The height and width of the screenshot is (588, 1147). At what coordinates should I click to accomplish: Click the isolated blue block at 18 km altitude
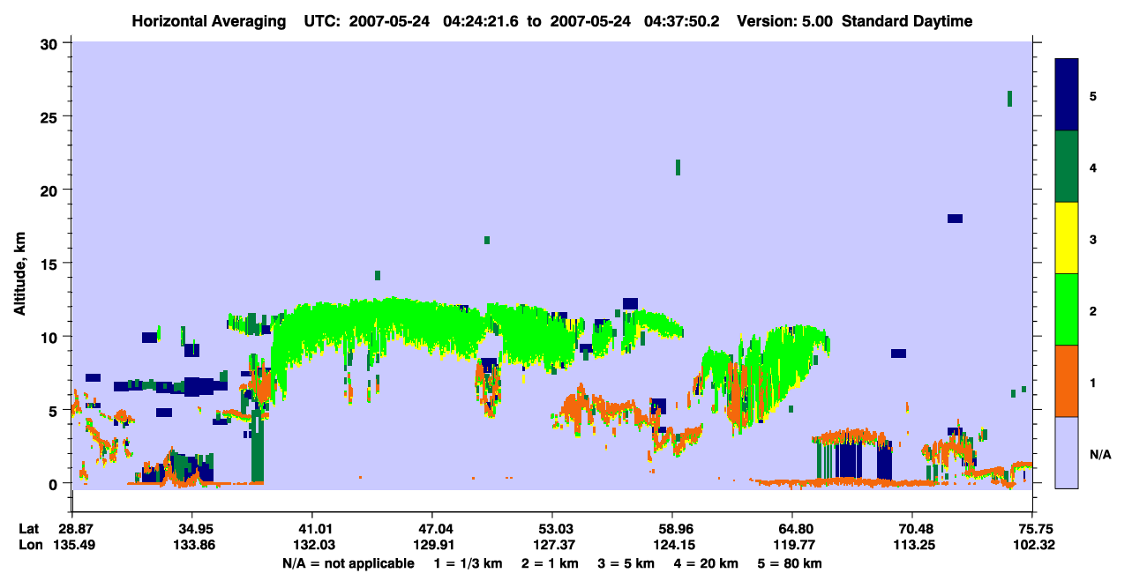955,219
